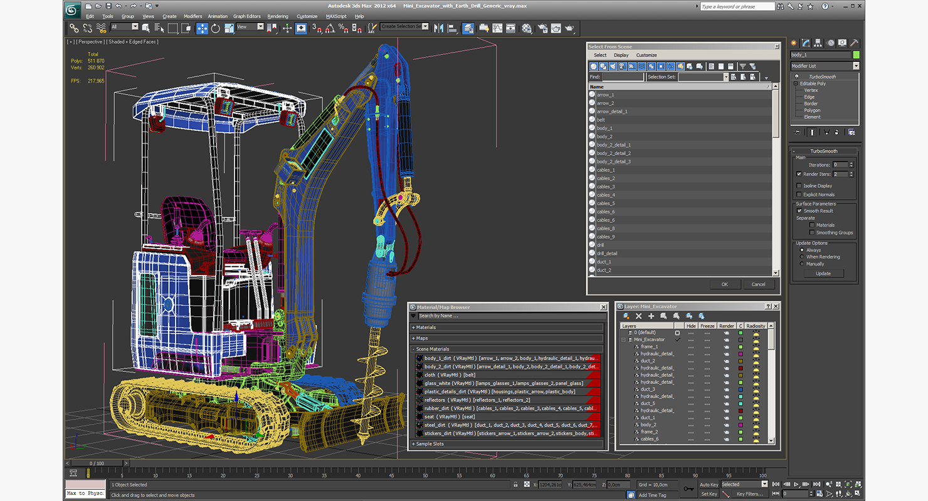Click the Key Filters button

pos(749,494)
